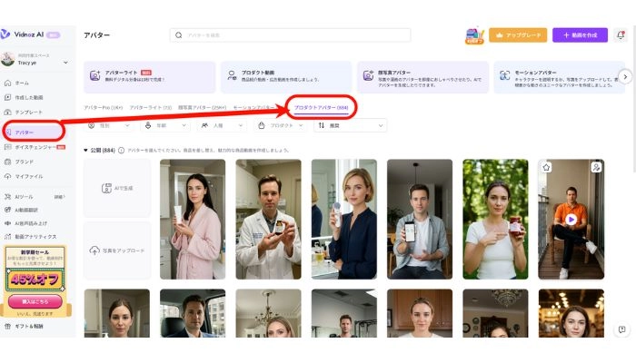Click the モーションアバター card icon

tap(504, 75)
